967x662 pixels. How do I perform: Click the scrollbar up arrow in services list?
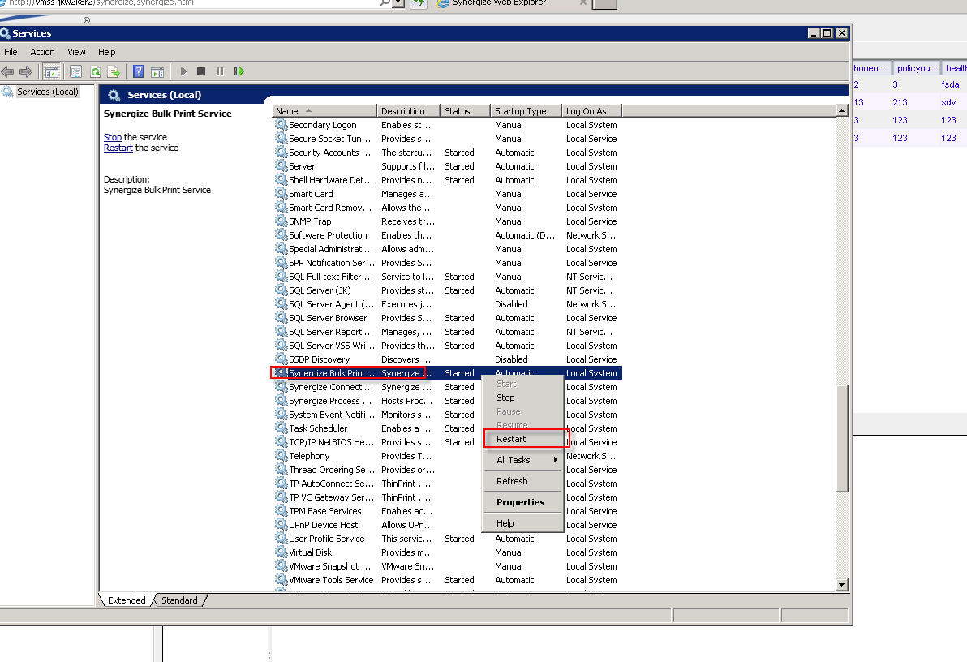[842, 110]
